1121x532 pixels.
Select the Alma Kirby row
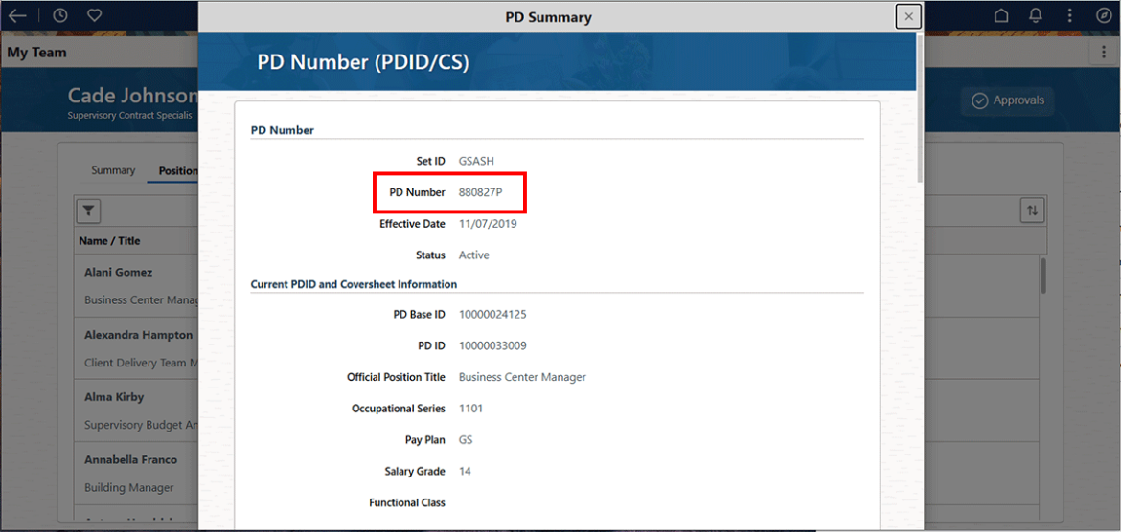point(136,410)
